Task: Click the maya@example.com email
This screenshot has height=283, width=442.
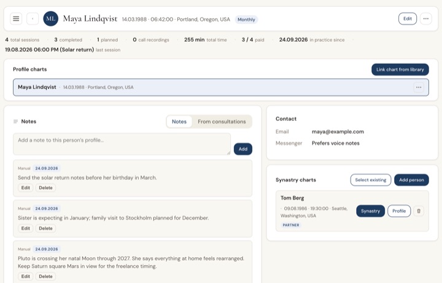Action: (338, 131)
